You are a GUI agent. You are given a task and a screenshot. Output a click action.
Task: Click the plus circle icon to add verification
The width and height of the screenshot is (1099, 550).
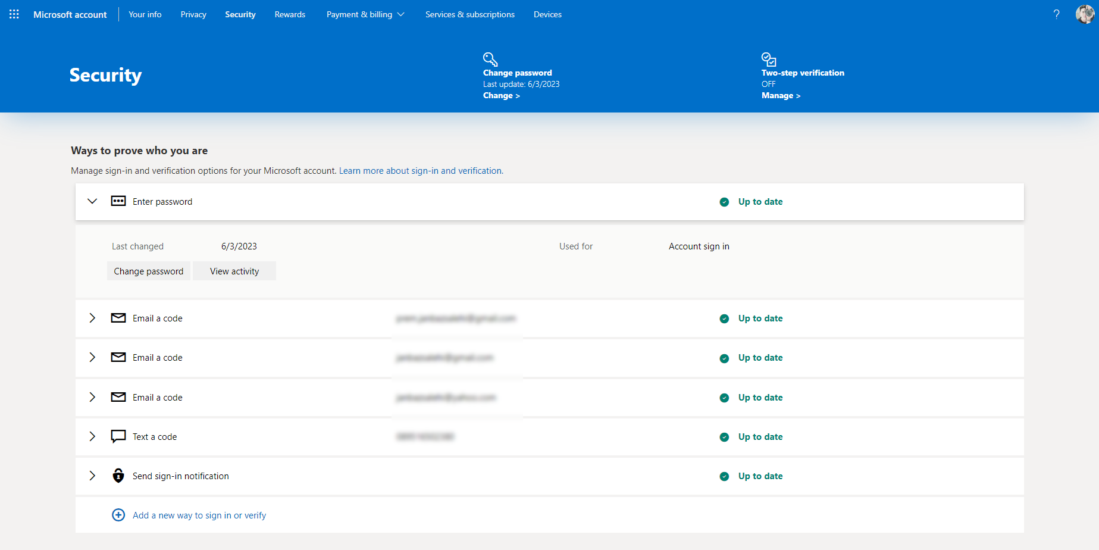click(x=118, y=515)
